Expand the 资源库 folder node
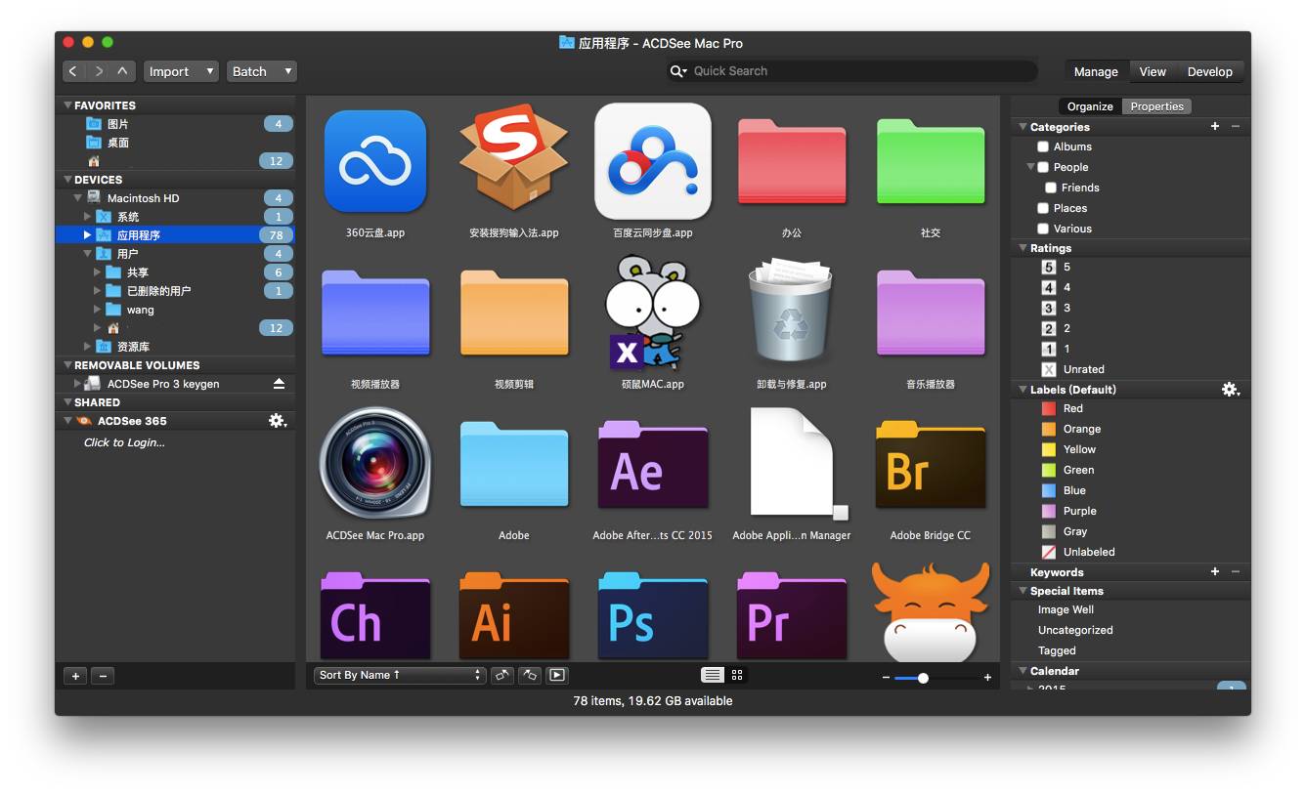The height and width of the screenshot is (794, 1306). 88,347
